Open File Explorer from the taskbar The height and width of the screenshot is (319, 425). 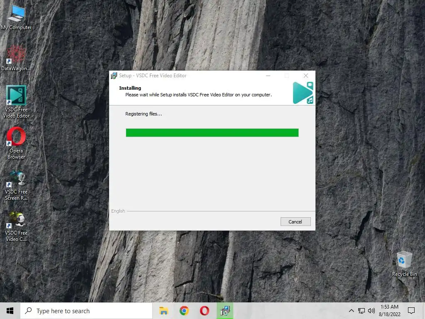click(x=164, y=311)
